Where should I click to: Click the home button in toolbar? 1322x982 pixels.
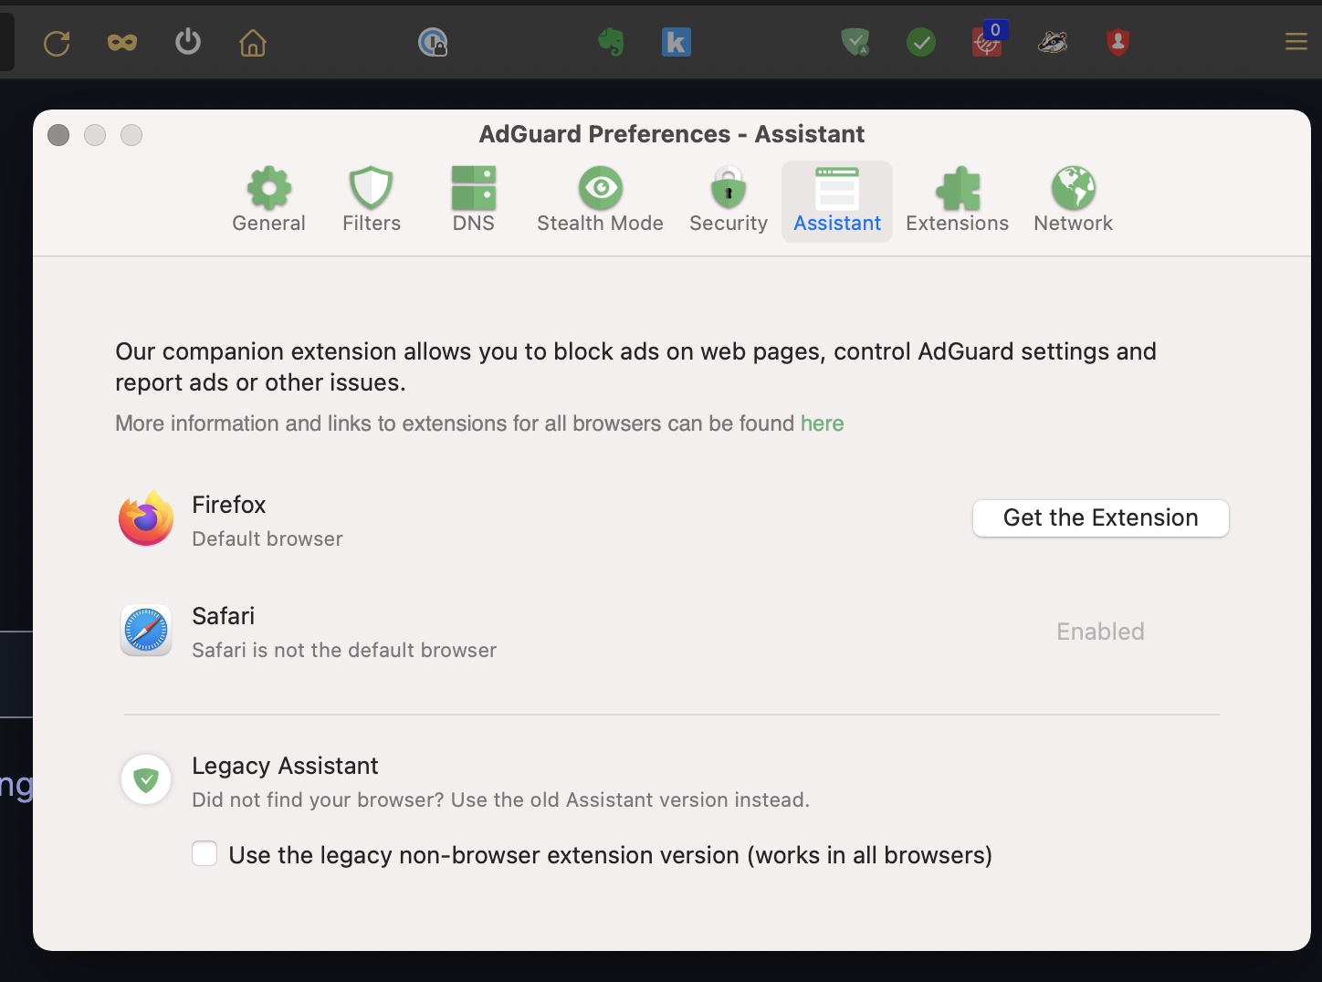pyautogui.click(x=252, y=42)
